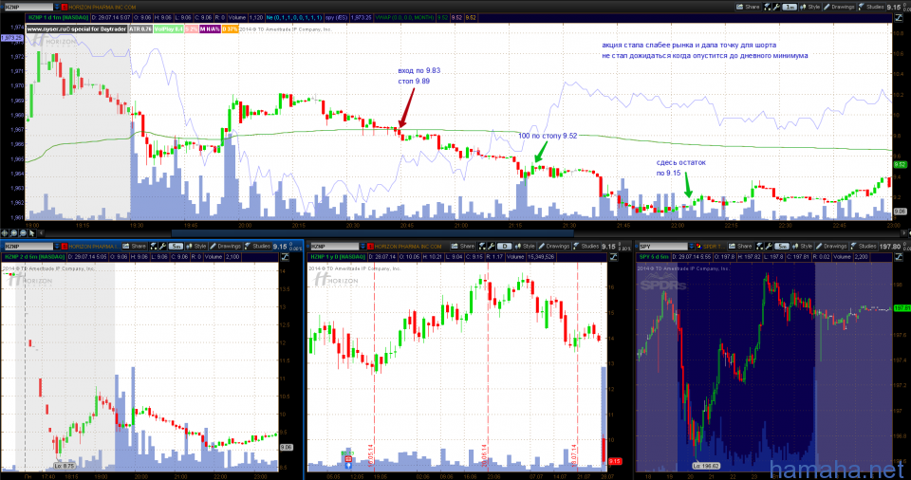Viewport: 911px width, 480px height.
Task: Click company icon in SPY chart header
Action: tap(699, 247)
